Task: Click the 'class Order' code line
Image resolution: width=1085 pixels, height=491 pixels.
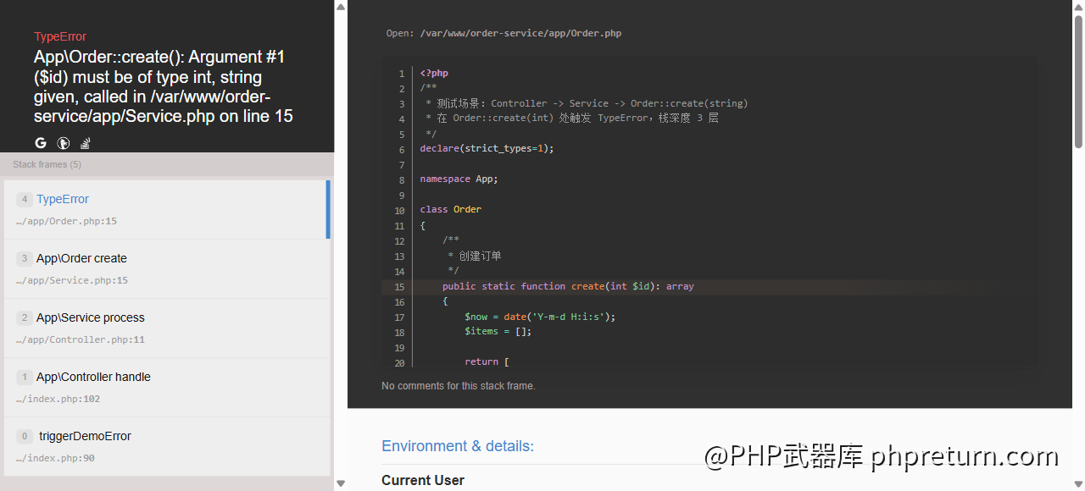Action: pos(450,209)
